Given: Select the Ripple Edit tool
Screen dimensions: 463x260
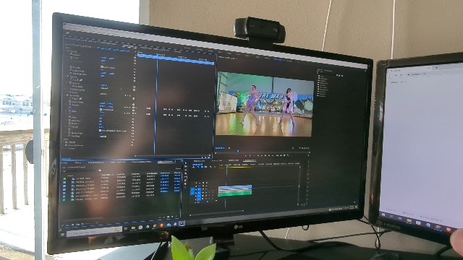Looking at the screenshot, I should click(186, 170).
